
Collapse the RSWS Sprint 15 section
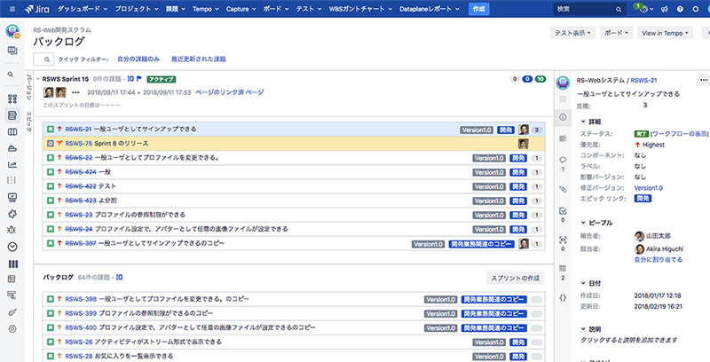point(38,79)
